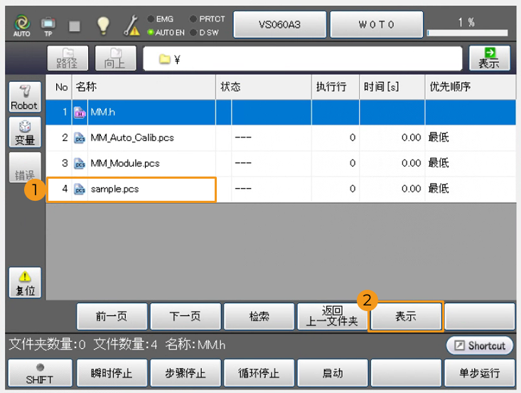
Task: Open the 变量 variables sidebar button
Action: (25, 132)
